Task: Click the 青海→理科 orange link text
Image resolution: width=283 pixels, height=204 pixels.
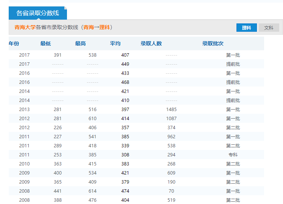Action: (x=96, y=27)
